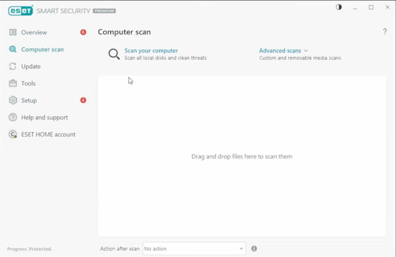The height and width of the screenshot is (257, 396).
Task: Open ESET HOME account page
Action: (x=48, y=134)
